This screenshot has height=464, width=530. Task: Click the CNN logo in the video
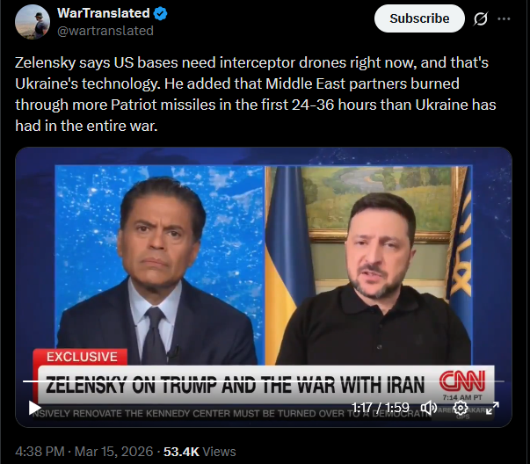tap(462, 381)
